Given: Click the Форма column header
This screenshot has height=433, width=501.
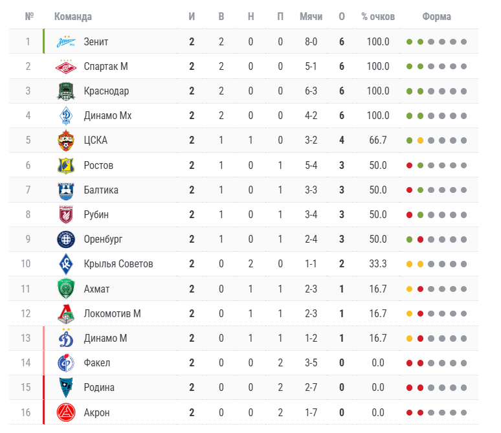Looking at the screenshot, I should pyautogui.click(x=436, y=16).
